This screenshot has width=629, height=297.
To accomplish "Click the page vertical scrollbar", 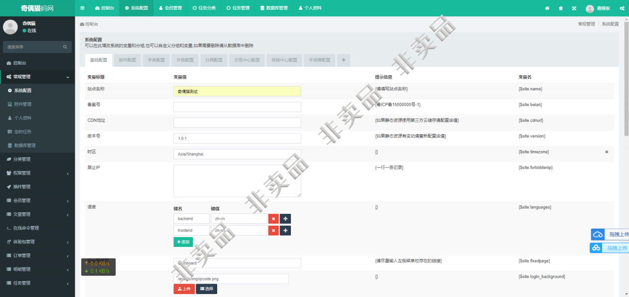I will [627, 79].
